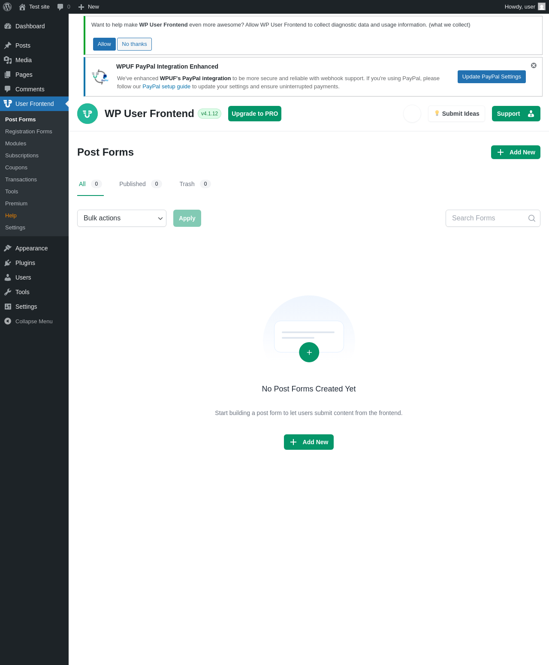549x665 pixels.
Task: Click the Submit Ideas button
Action: [456, 114]
